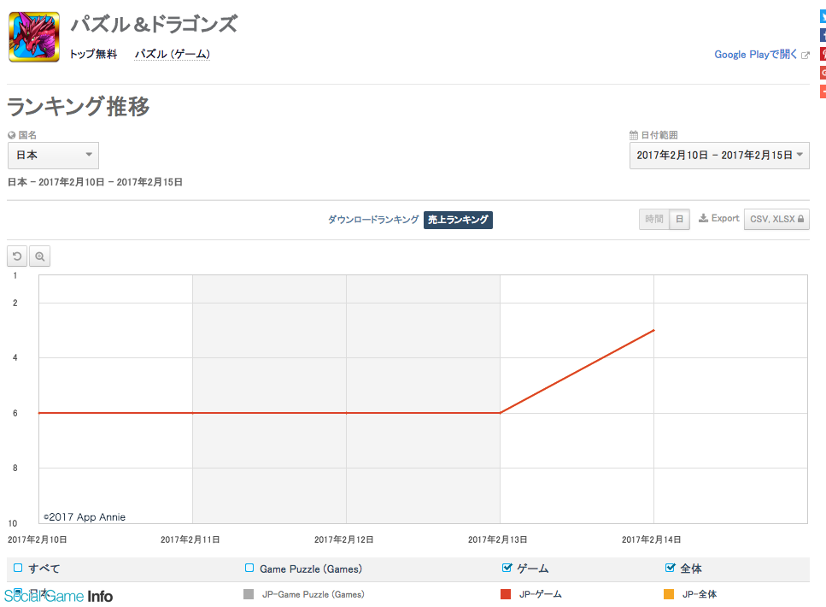Click the JP-全体 legend text
Screen dimensions: 826x607
click(x=700, y=594)
